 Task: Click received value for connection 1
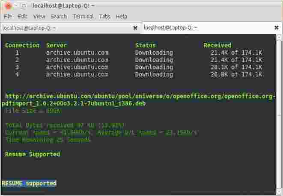pyautogui.click(x=236, y=53)
